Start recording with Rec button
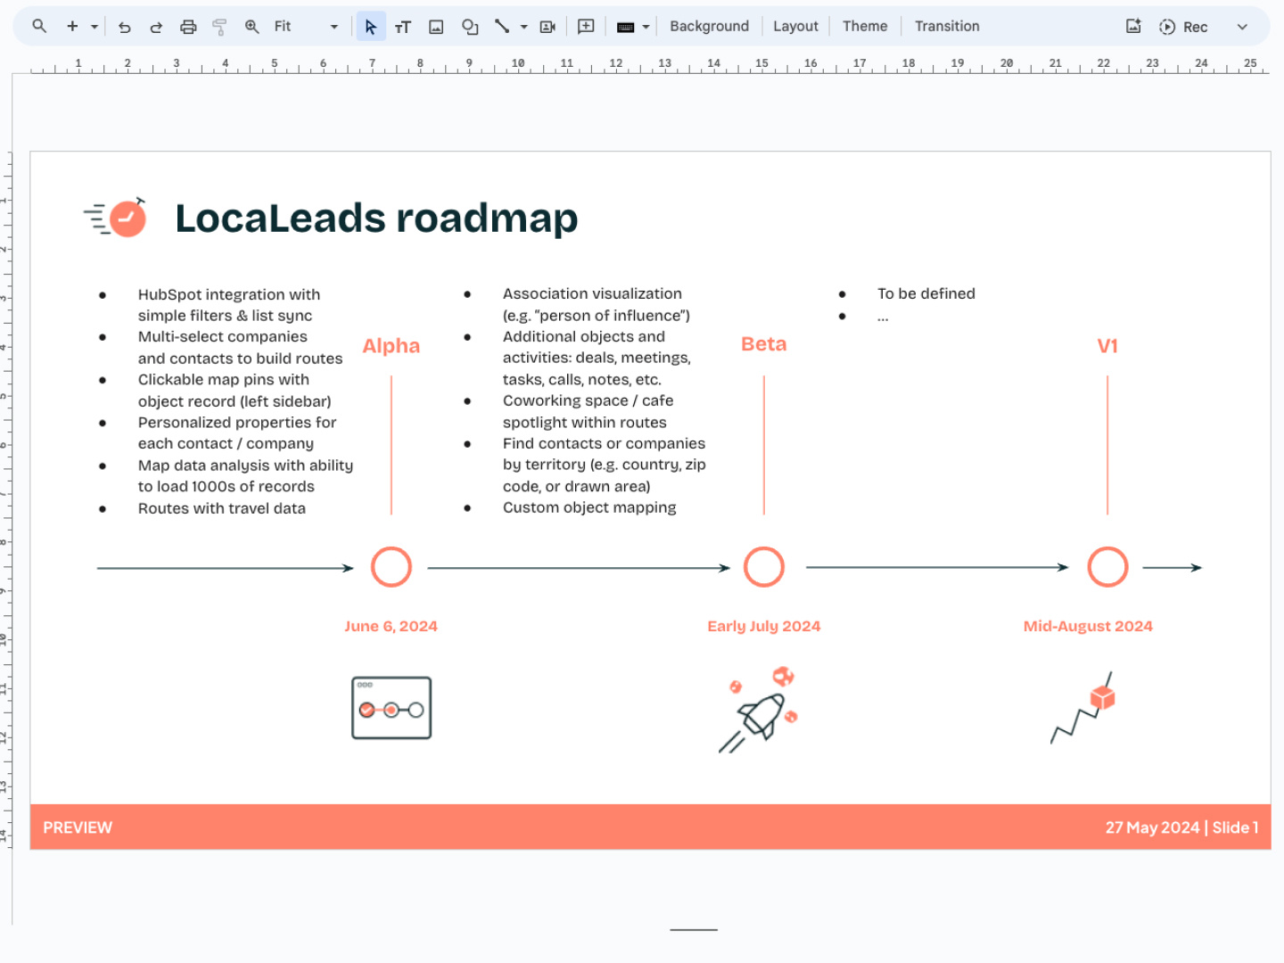Screen dimensions: 1284x963 click(x=1183, y=27)
